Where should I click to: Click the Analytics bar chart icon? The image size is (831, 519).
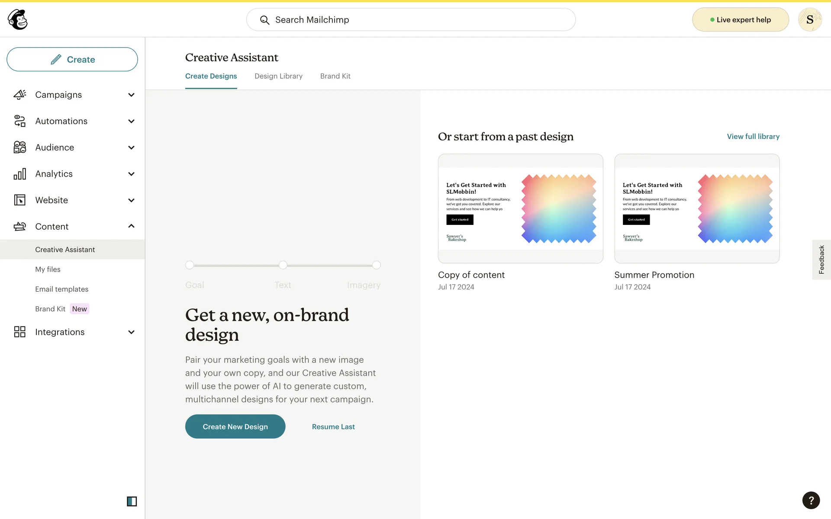[20, 174]
